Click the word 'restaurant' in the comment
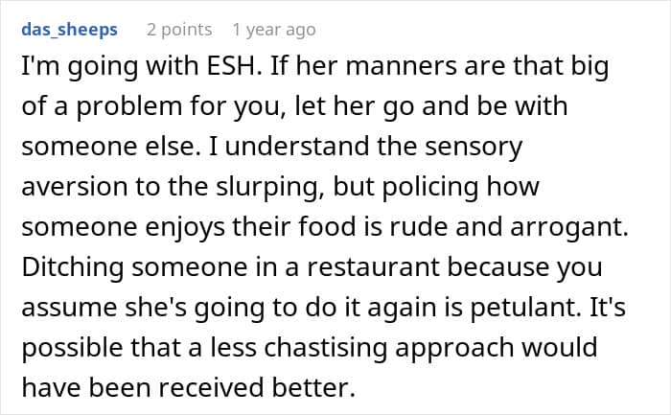Screen dimensions: 671x415 coord(373,267)
